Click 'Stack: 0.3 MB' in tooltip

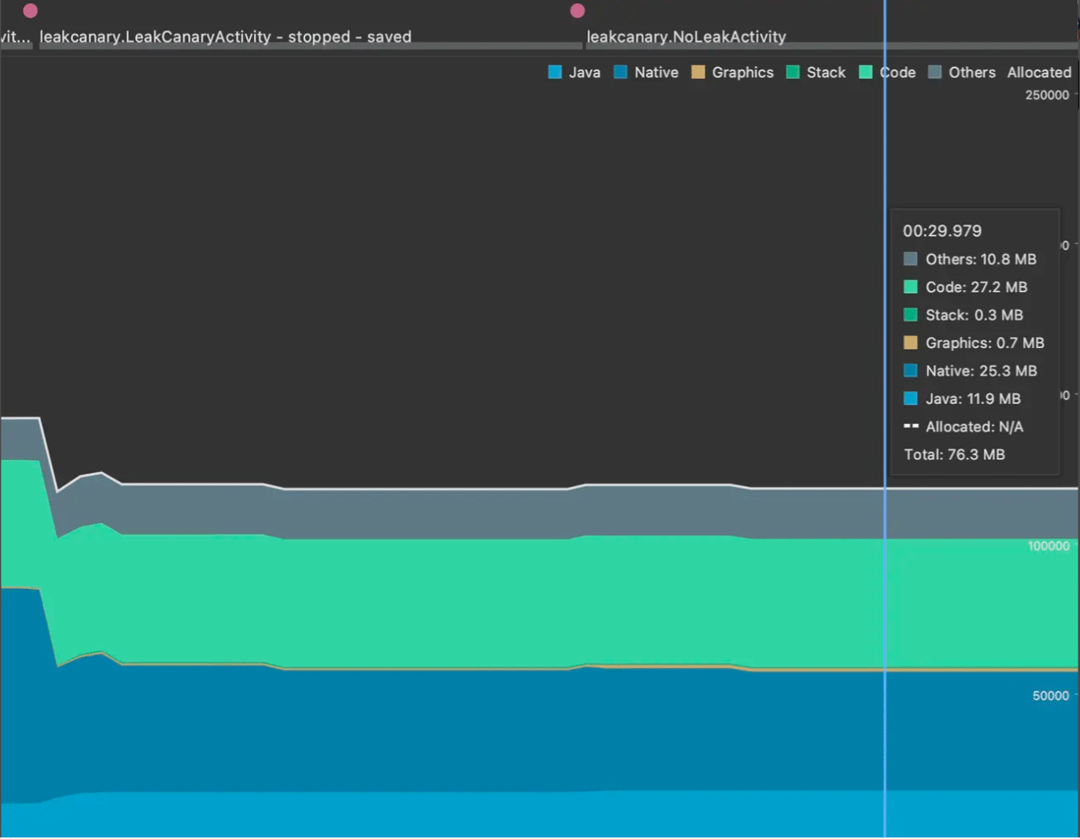coord(974,315)
